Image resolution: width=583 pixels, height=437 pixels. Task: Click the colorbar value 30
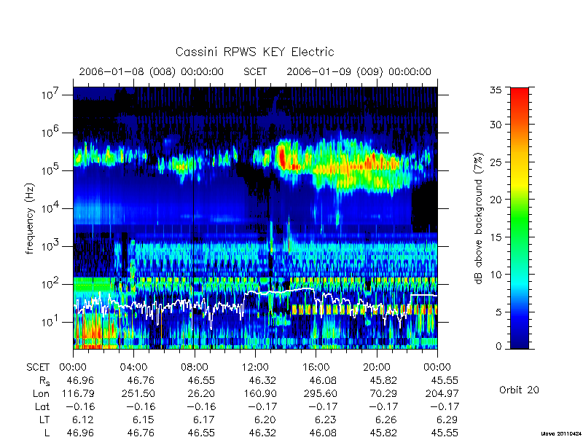click(496, 124)
